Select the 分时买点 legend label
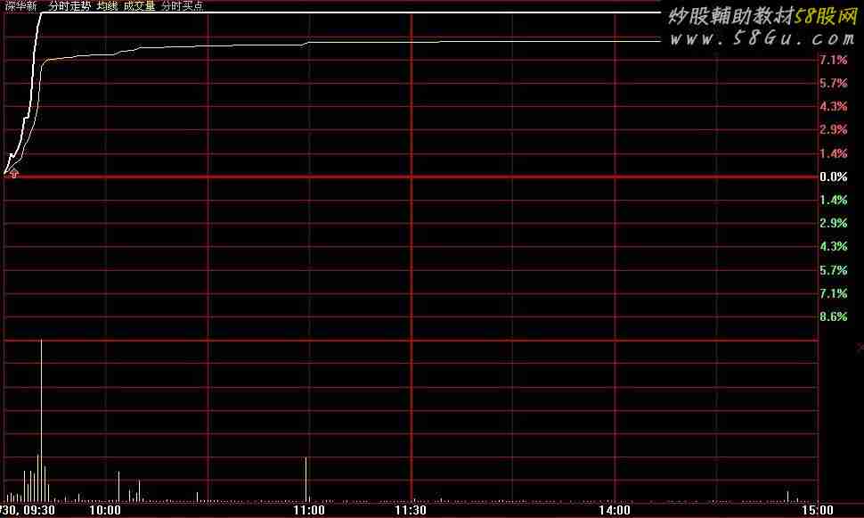Image resolution: width=864 pixels, height=518 pixels. click(x=183, y=6)
